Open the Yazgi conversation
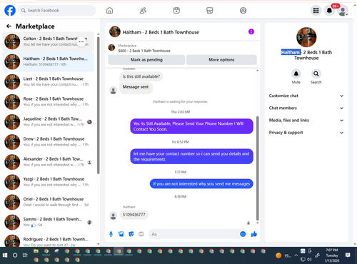The width and height of the screenshot is (357, 264). click(48, 182)
